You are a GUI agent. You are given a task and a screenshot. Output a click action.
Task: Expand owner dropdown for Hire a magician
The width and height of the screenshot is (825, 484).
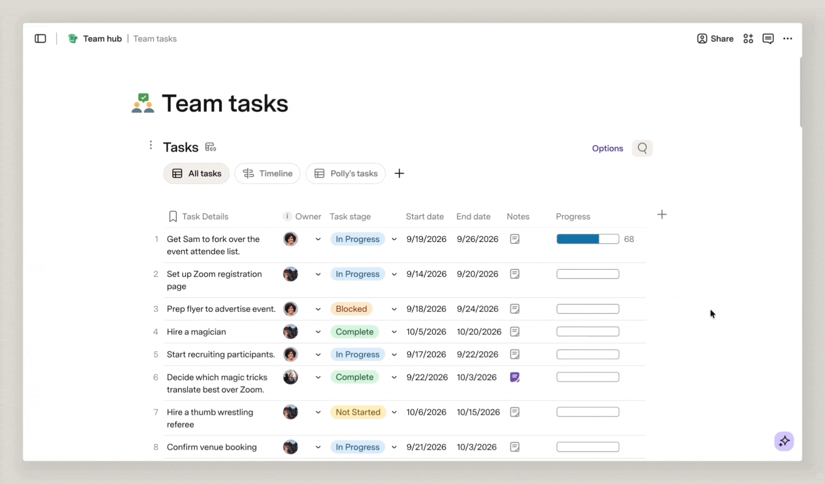(x=318, y=332)
